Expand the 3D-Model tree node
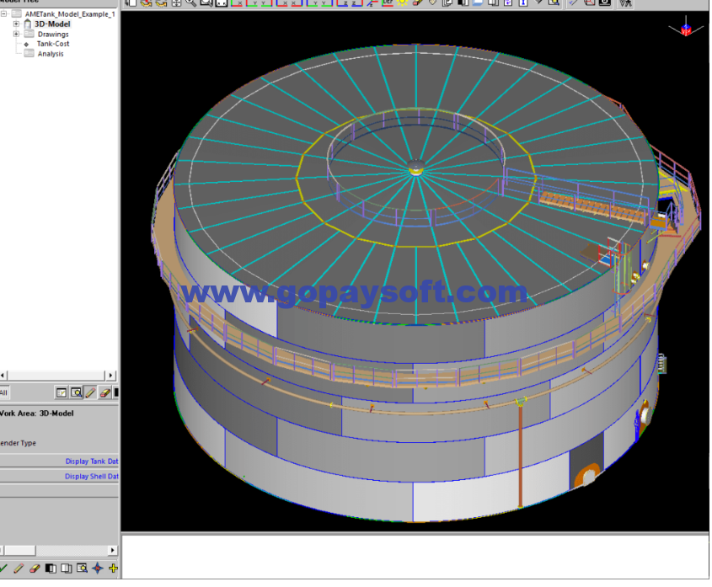This screenshot has width=712, height=587. coord(16,24)
